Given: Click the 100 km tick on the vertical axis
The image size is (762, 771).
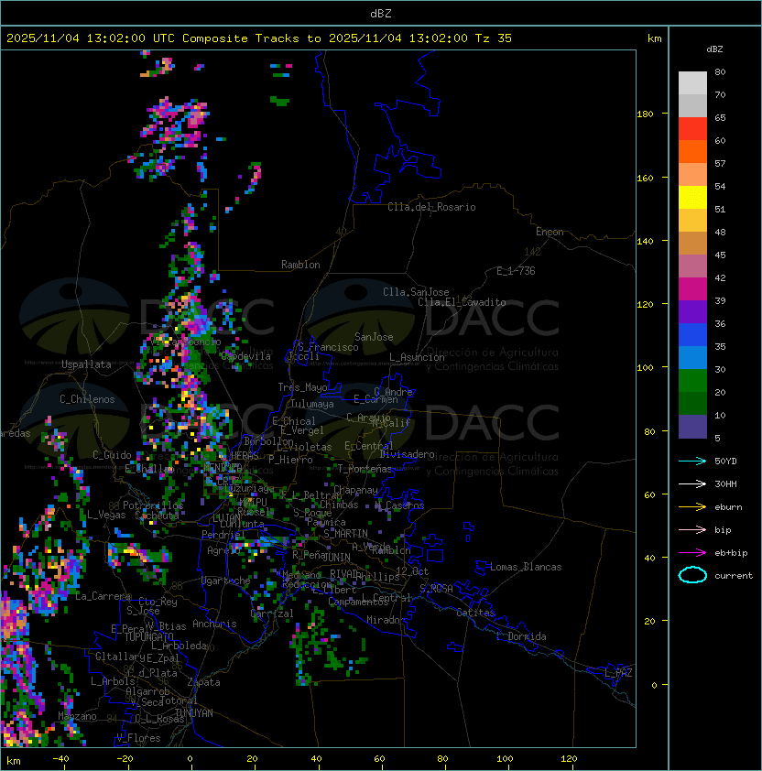Looking at the screenshot, I should (645, 367).
